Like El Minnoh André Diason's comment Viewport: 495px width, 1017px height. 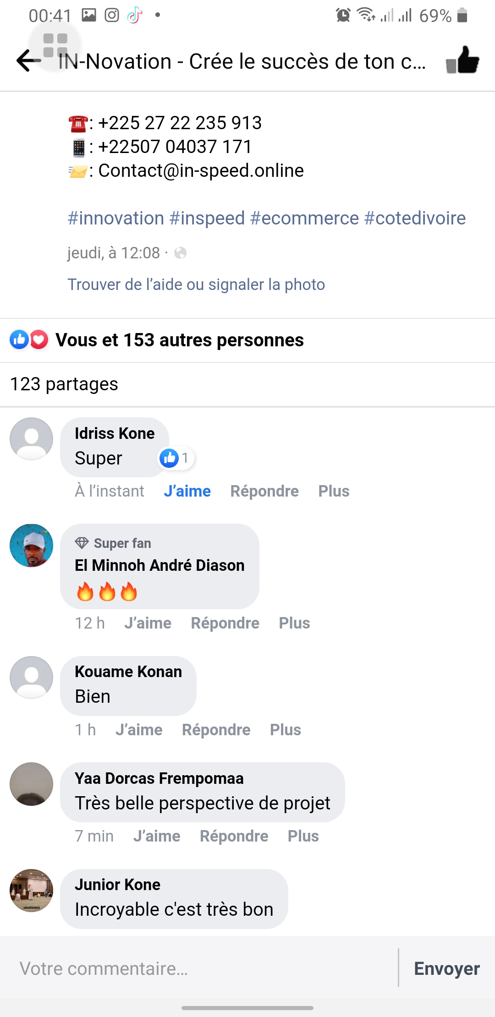click(148, 623)
